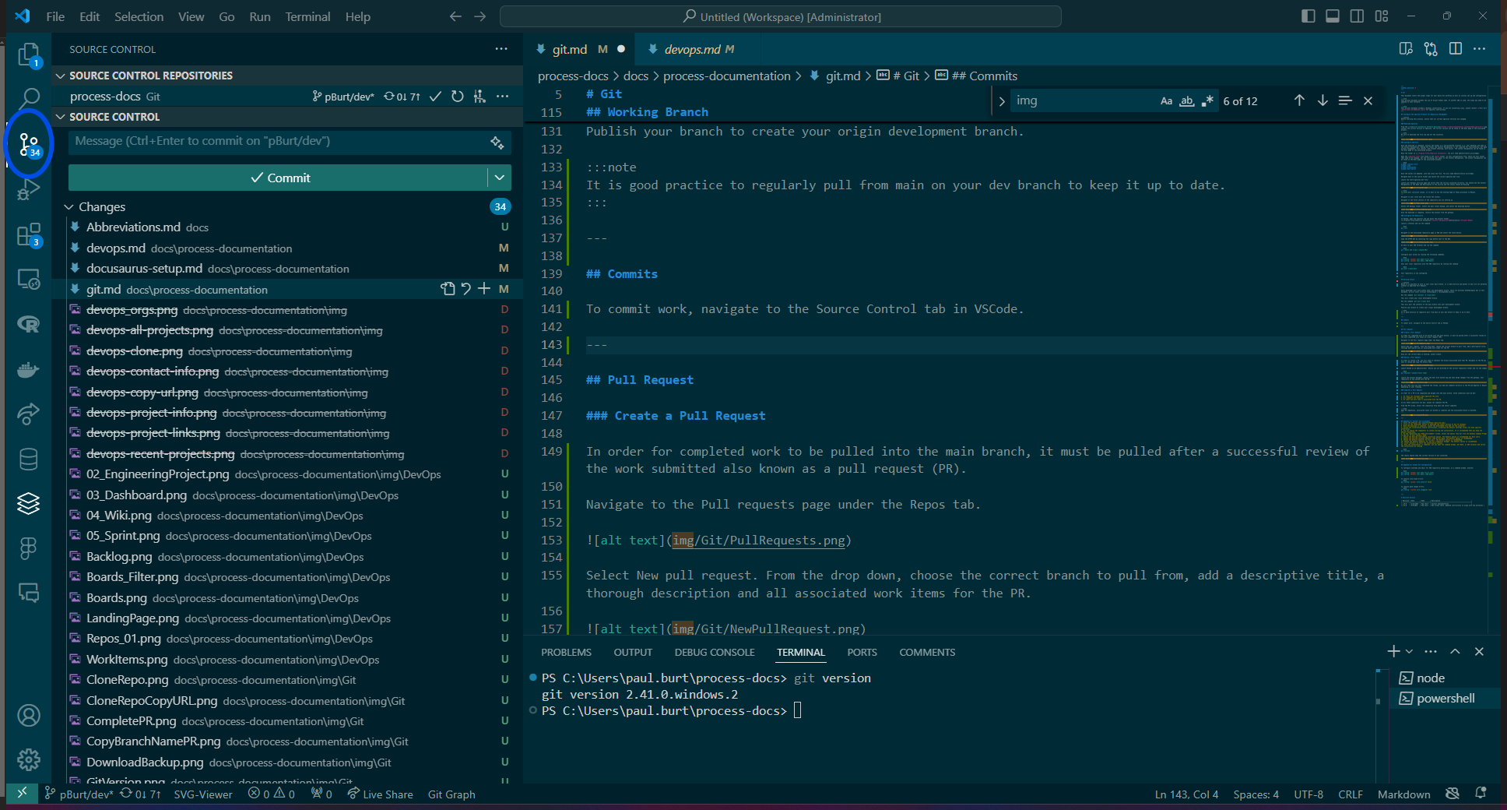Expand the find widget to show replace
Image resolution: width=1507 pixels, height=810 pixels.
(1001, 100)
